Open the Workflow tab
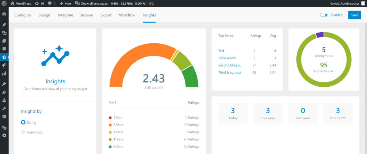The width and height of the screenshot is (367, 154). pos(127,15)
